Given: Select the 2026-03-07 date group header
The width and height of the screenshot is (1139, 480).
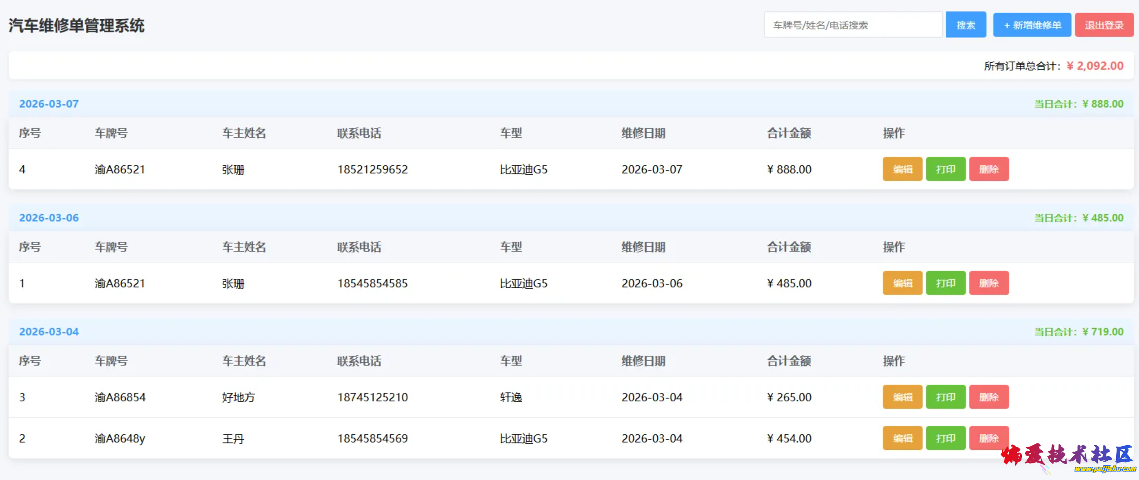Looking at the screenshot, I should (x=49, y=104).
